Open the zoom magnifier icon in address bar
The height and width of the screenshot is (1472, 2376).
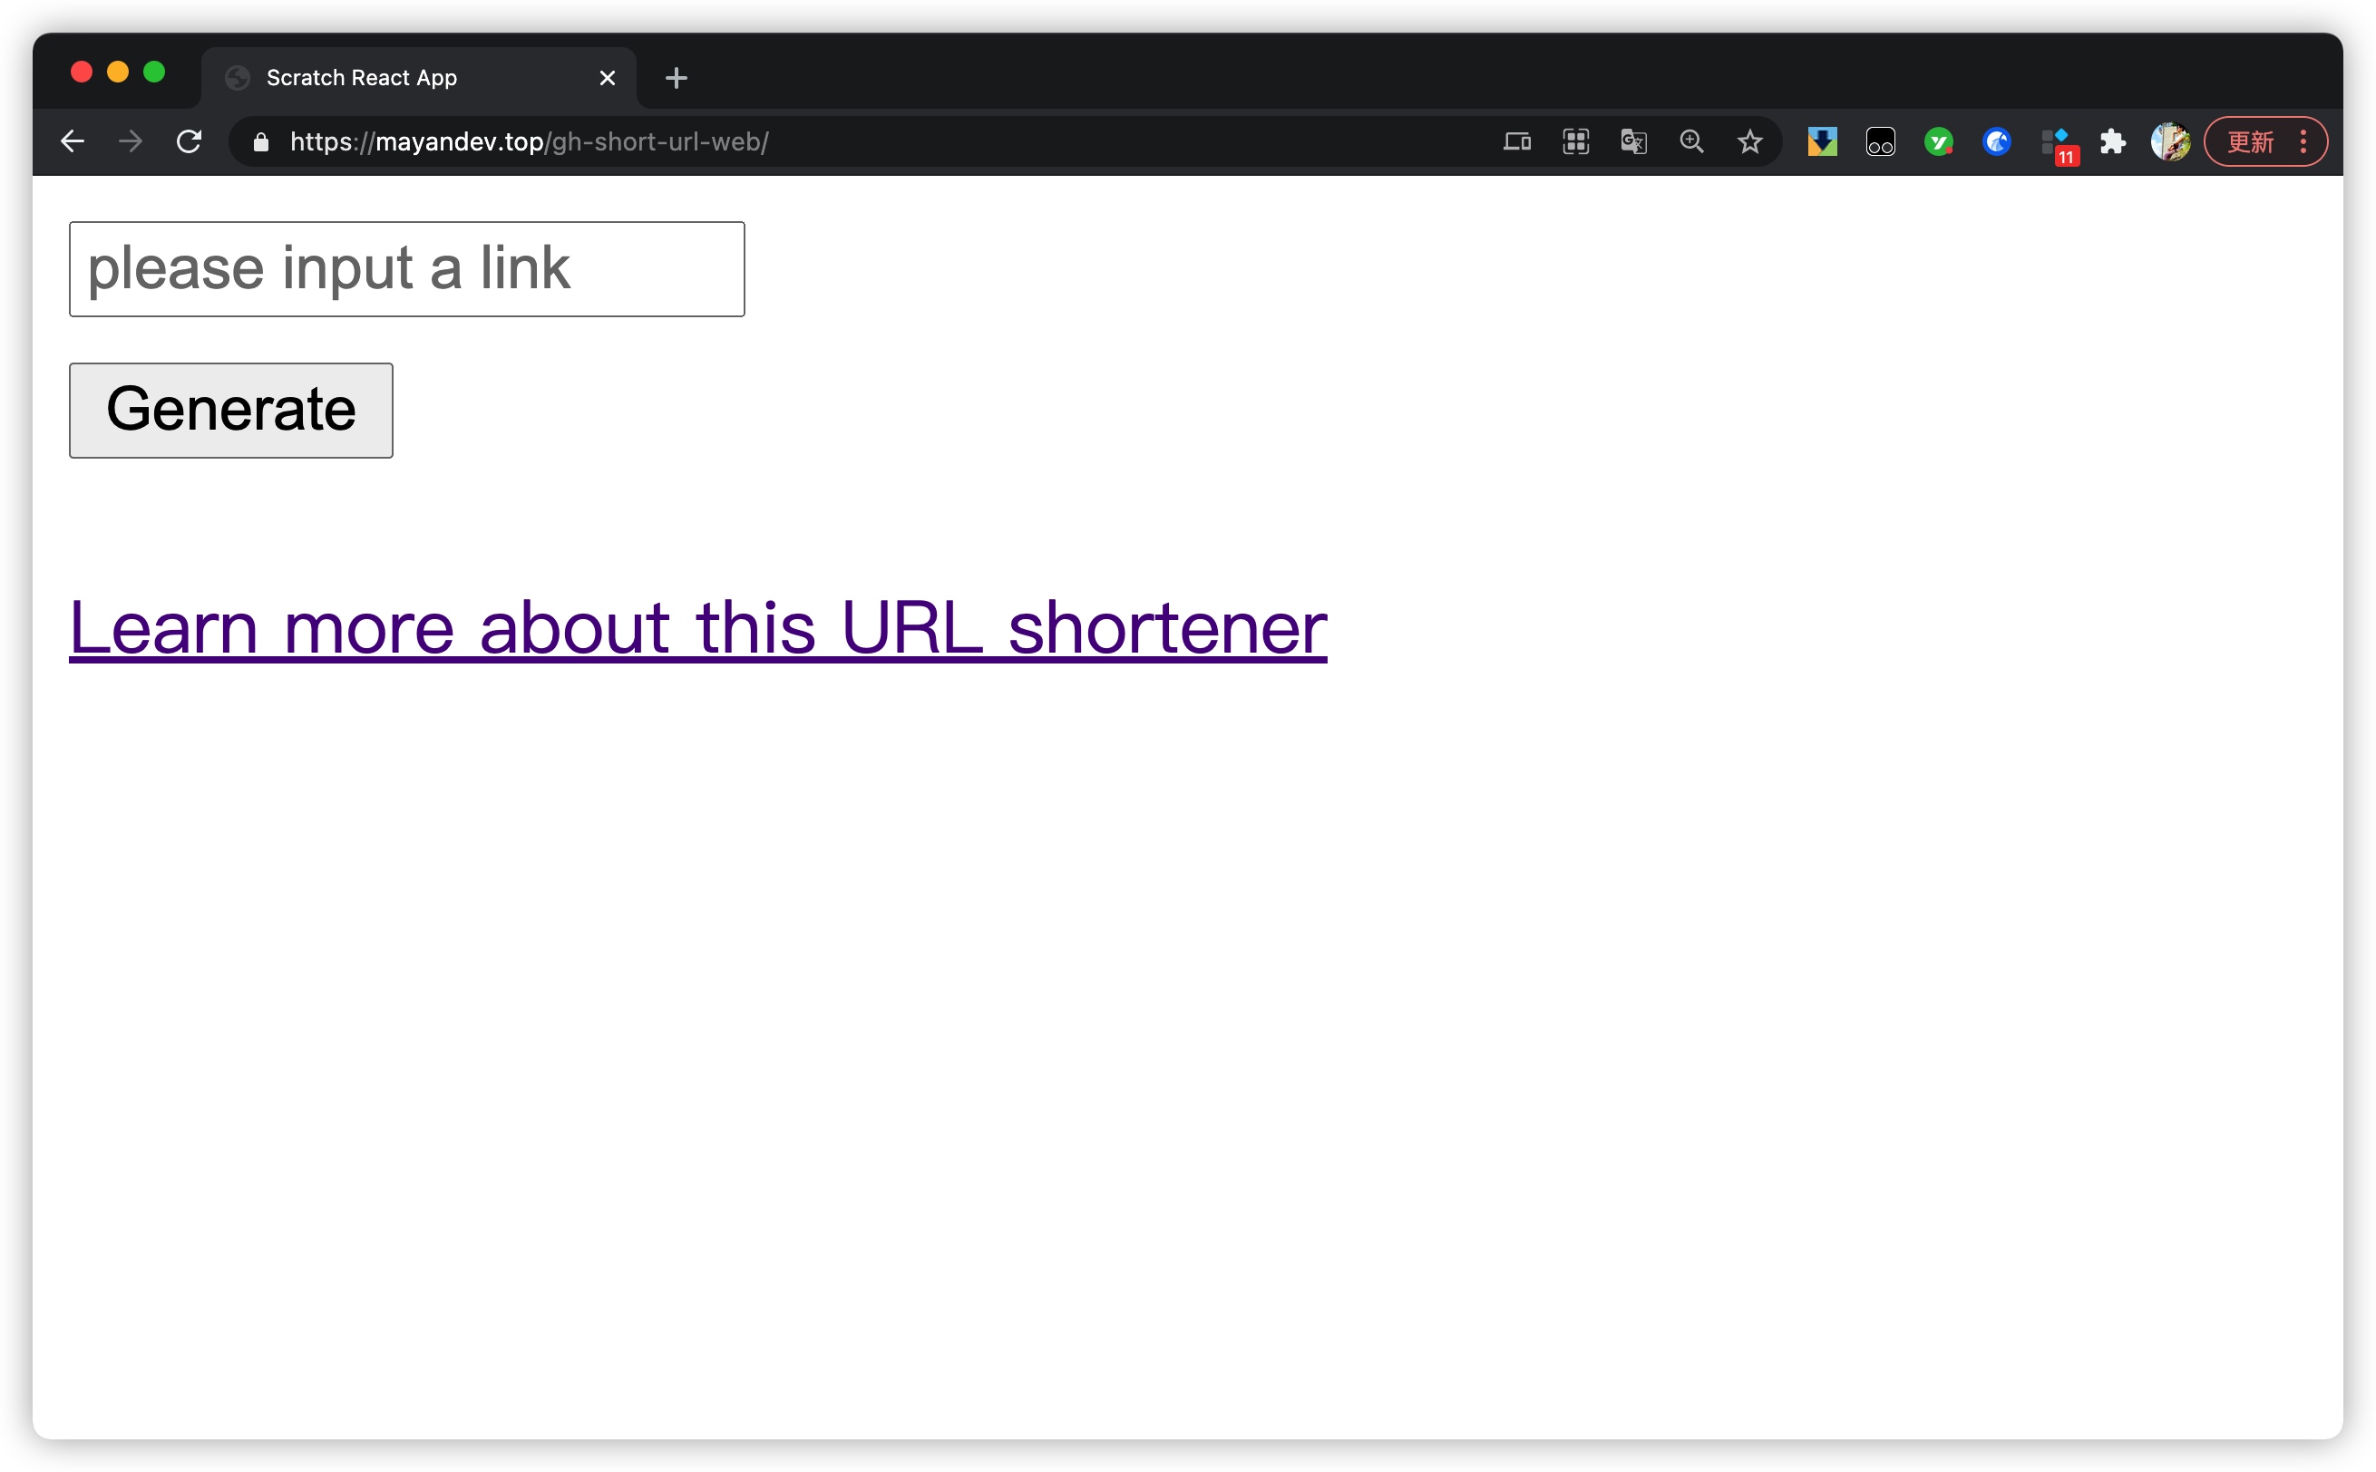(1691, 142)
